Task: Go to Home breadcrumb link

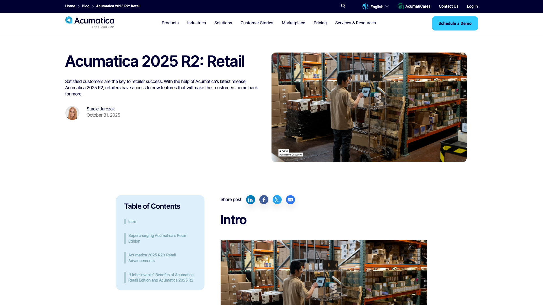Action: [x=70, y=6]
